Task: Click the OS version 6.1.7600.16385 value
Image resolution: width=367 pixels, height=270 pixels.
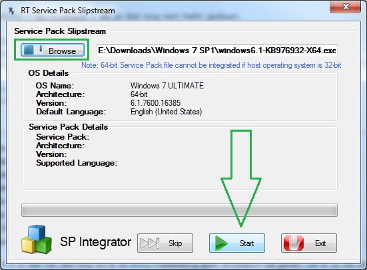Action: click(155, 103)
